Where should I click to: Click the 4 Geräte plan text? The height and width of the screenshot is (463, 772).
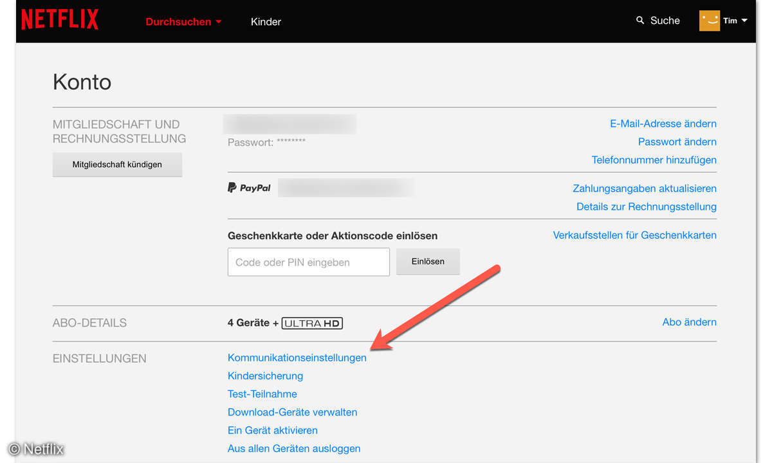tap(249, 323)
